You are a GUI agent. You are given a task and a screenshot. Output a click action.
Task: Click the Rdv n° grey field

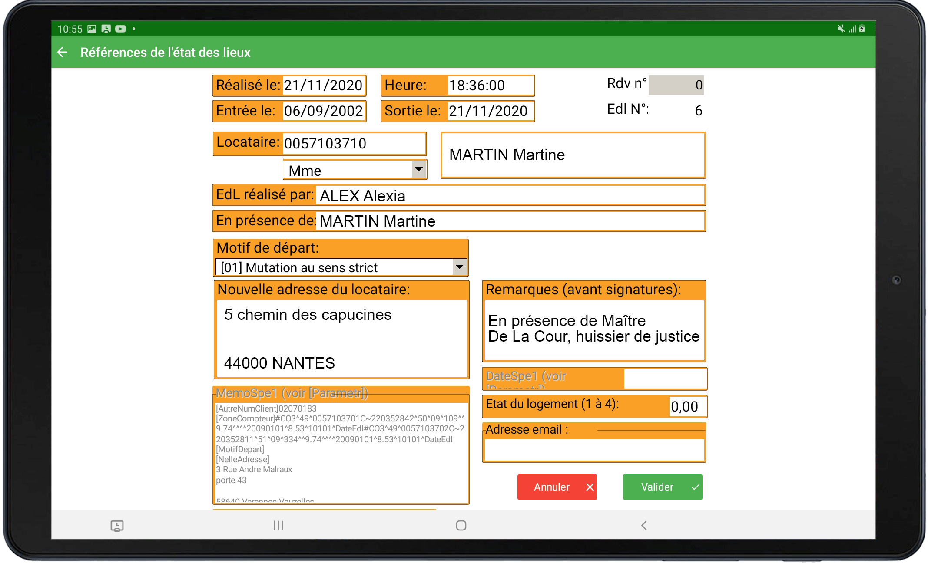point(676,85)
